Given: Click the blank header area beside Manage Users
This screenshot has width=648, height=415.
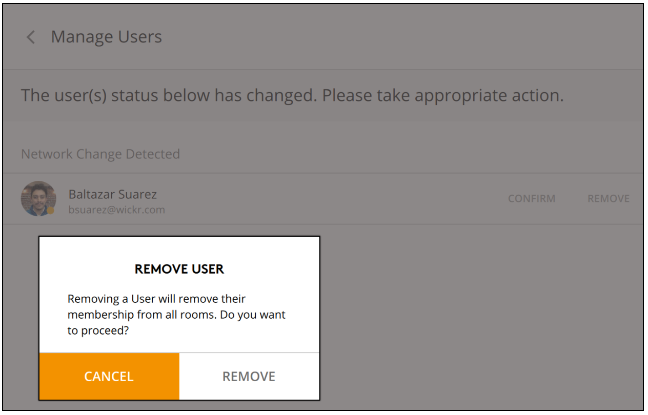Looking at the screenshot, I should click(400, 37).
